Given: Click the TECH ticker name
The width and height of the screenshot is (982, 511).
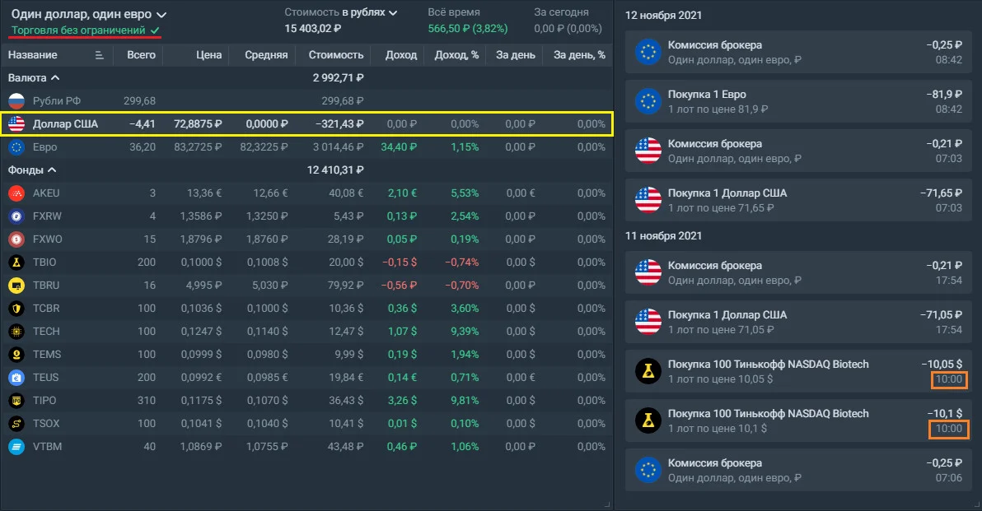Looking at the screenshot, I should (x=45, y=332).
